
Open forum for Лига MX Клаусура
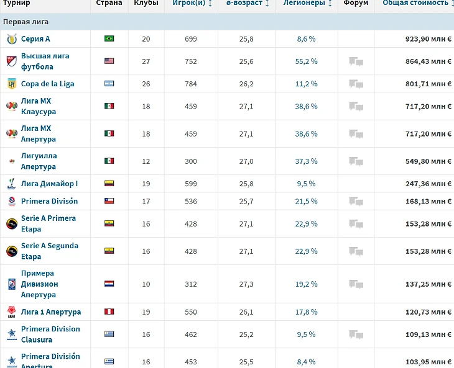[356, 107]
